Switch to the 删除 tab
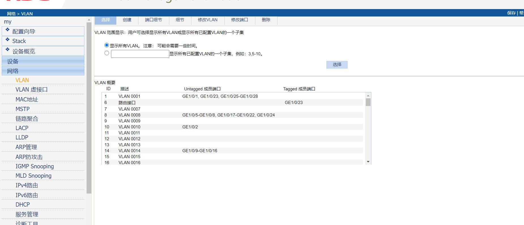 pyautogui.click(x=266, y=20)
